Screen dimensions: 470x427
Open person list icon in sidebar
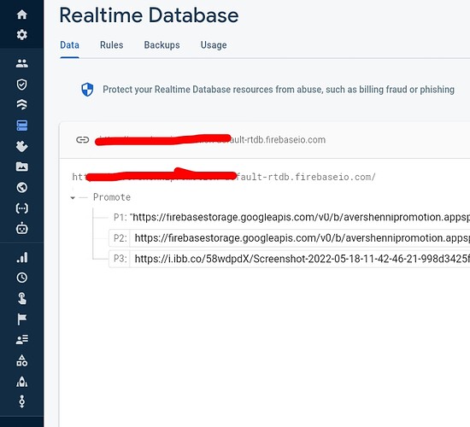[22, 340]
